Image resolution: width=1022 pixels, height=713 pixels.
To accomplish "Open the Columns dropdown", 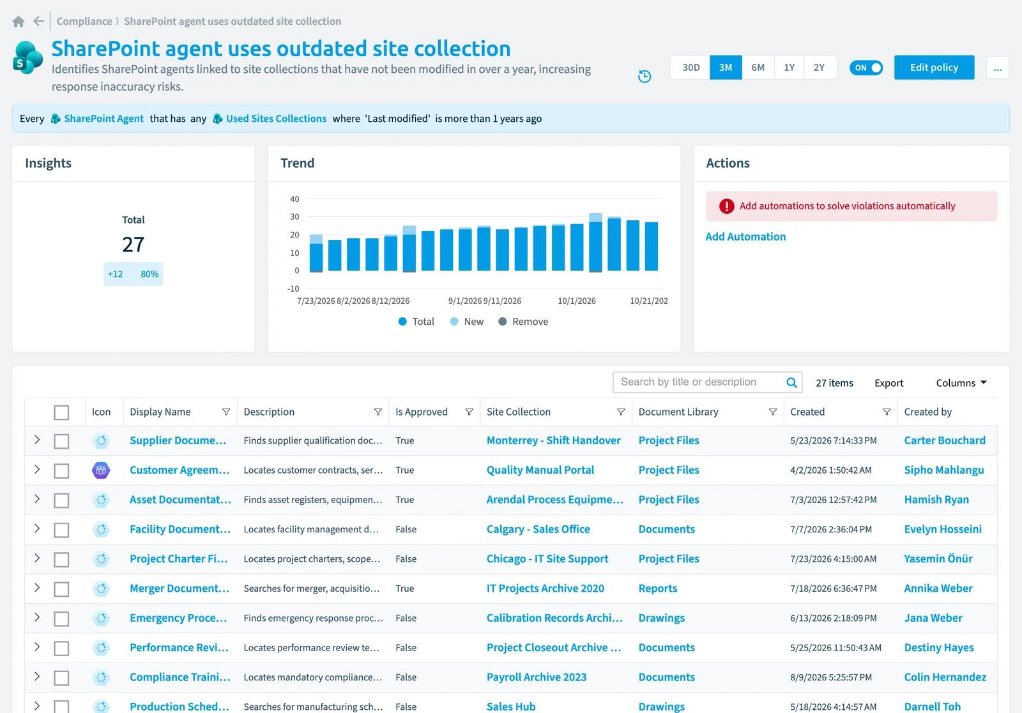I will tap(961, 383).
